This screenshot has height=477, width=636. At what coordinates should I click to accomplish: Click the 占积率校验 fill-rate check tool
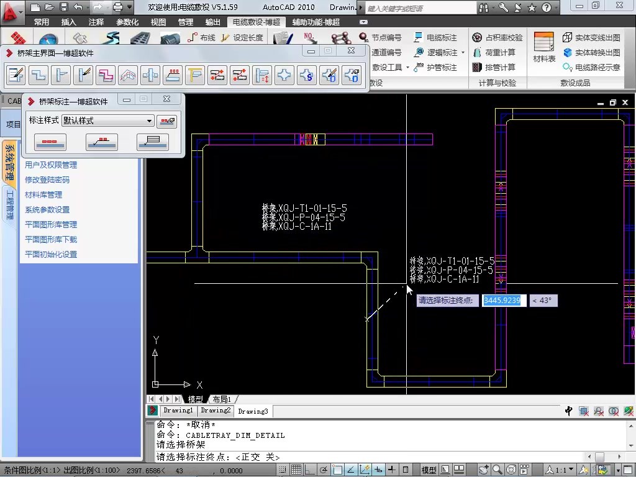pyautogui.click(x=497, y=38)
